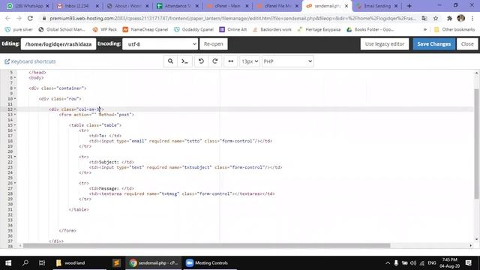Collapse code fold at line 26

(15, 183)
